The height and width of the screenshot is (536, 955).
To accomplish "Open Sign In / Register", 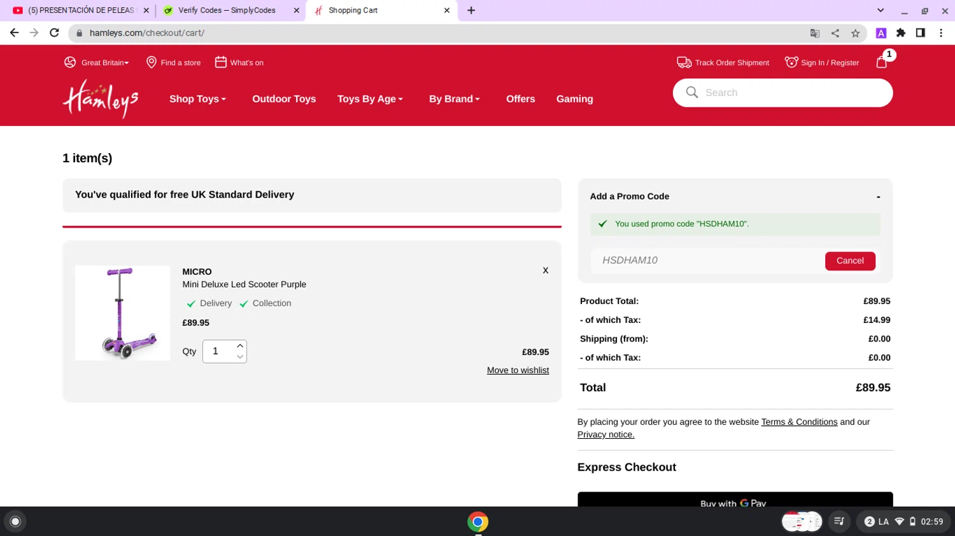I will coord(822,62).
